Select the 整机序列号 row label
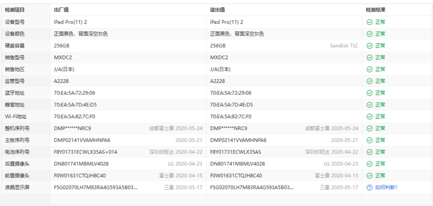This screenshot has height=206, width=433. 17,129
